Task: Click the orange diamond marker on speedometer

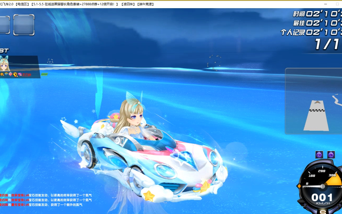Action: [x=299, y=186]
